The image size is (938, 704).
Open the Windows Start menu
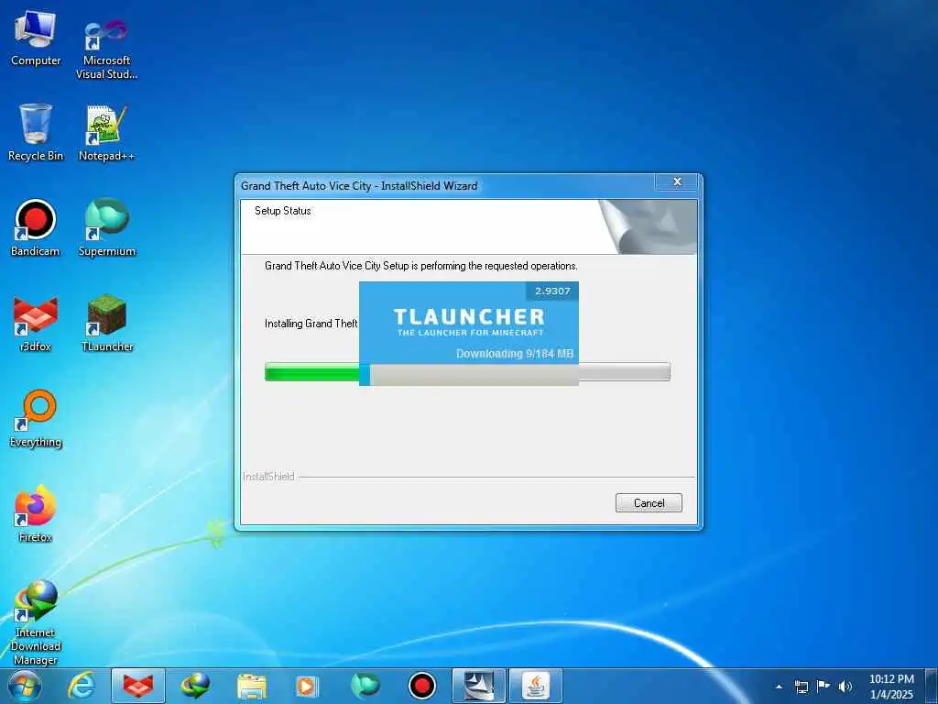[25, 686]
